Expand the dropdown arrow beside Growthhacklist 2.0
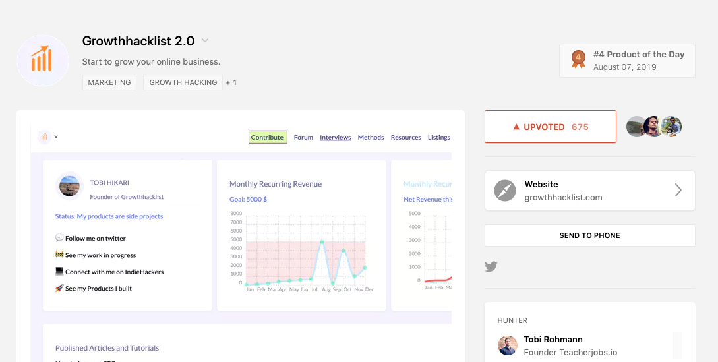The height and width of the screenshot is (362, 718). click(205, 41)
